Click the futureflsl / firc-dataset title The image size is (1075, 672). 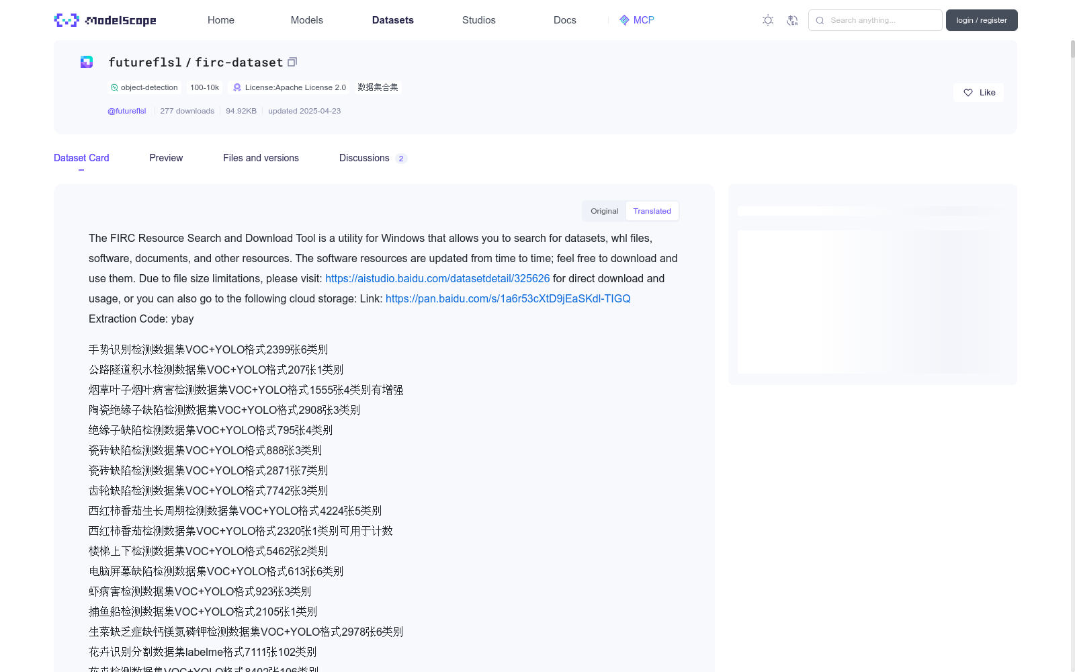(x=196, y=62)
